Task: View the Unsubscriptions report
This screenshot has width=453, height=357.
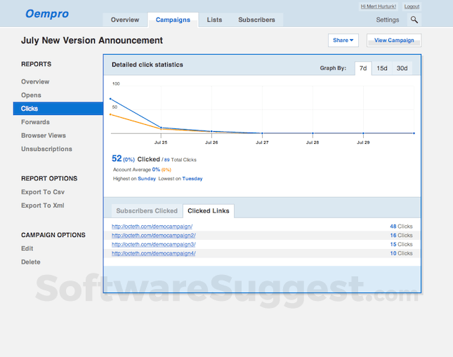Action: click(46, 149)
